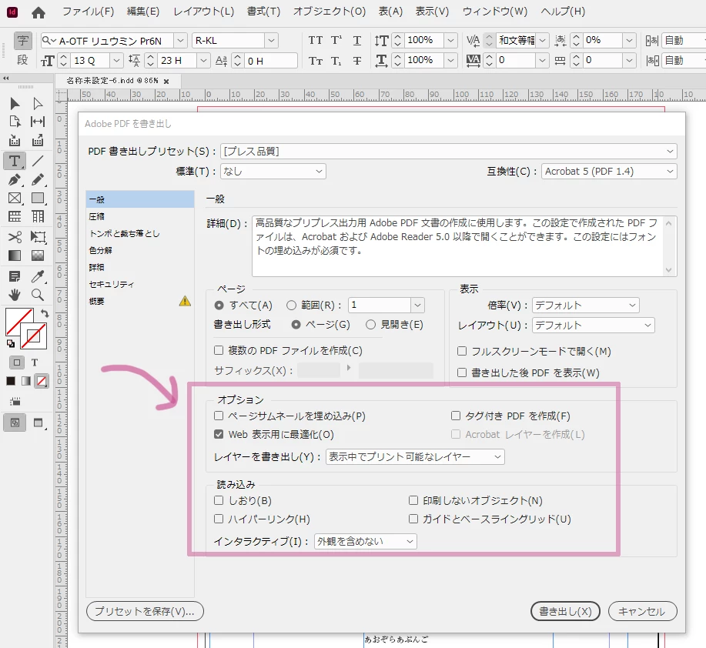
Task: Click プリセットを保存(V)... button
Action: (145, 611)
